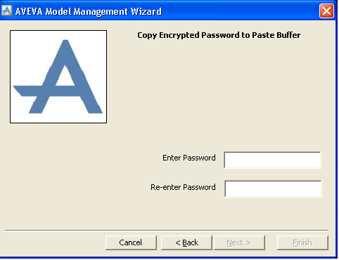Abort the wizard using Cancel
339x260 pixels.
click(131, 242)
